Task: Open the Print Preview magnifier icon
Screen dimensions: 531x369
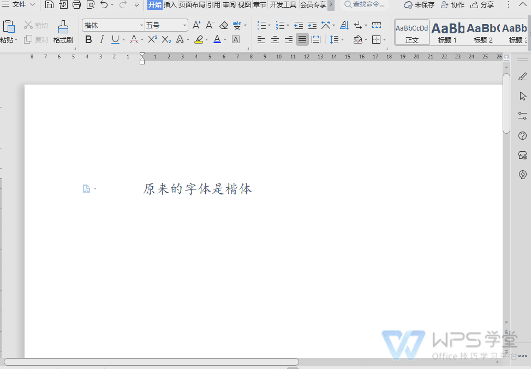Action: [91, 5]
